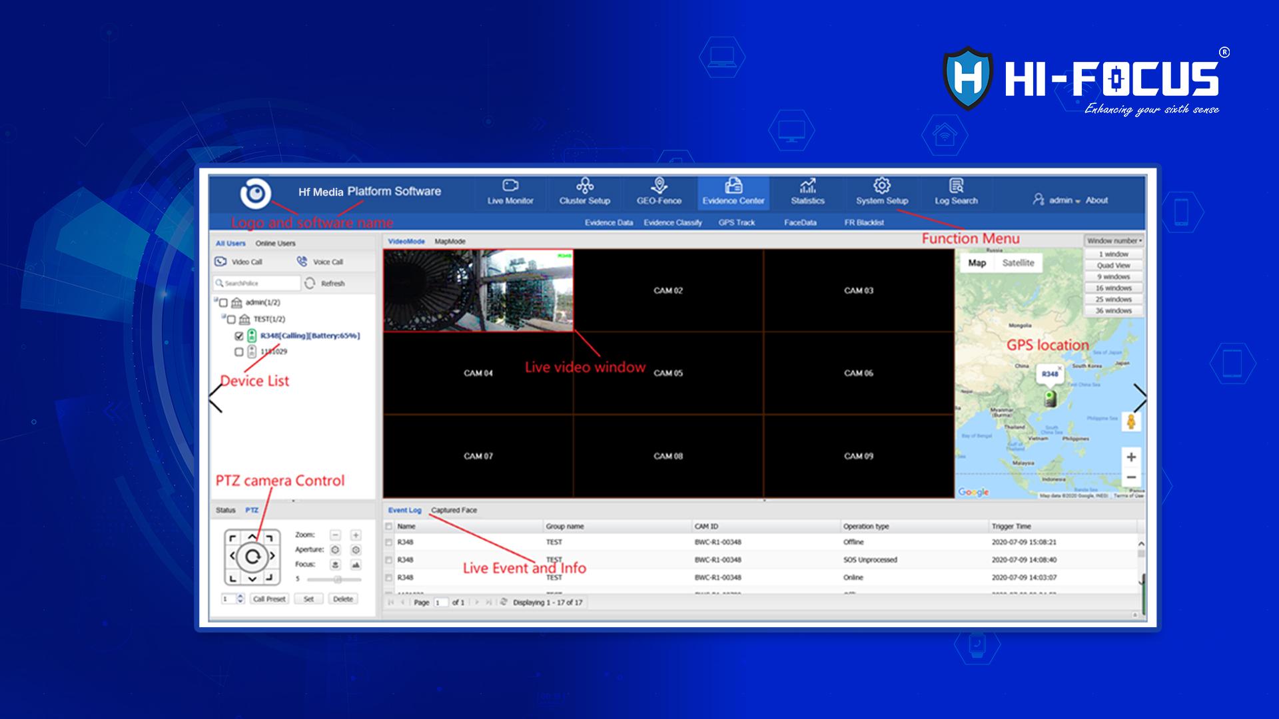The height and width of the screenshot is (719, 1279).
Task: Open the GPS Track submenu
Action: 736,222
